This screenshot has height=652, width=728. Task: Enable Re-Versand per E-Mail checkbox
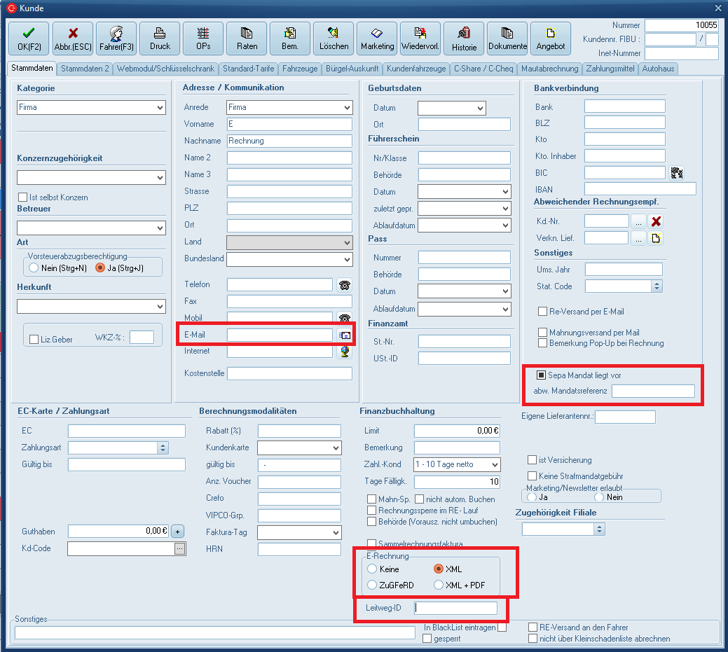pos(542,312)
